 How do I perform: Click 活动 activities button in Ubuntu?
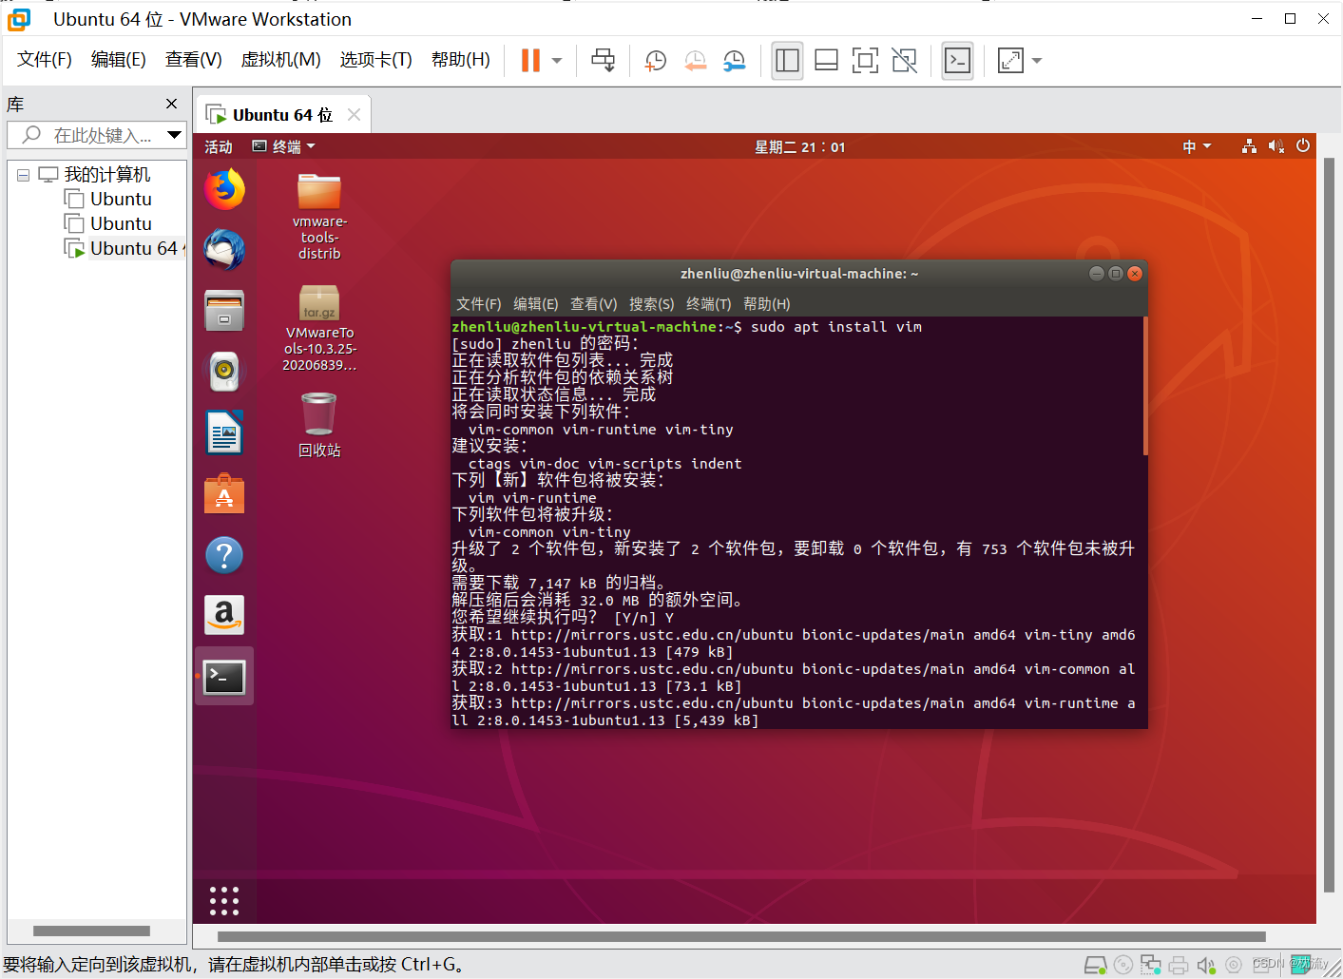click(x=219, y=147)
